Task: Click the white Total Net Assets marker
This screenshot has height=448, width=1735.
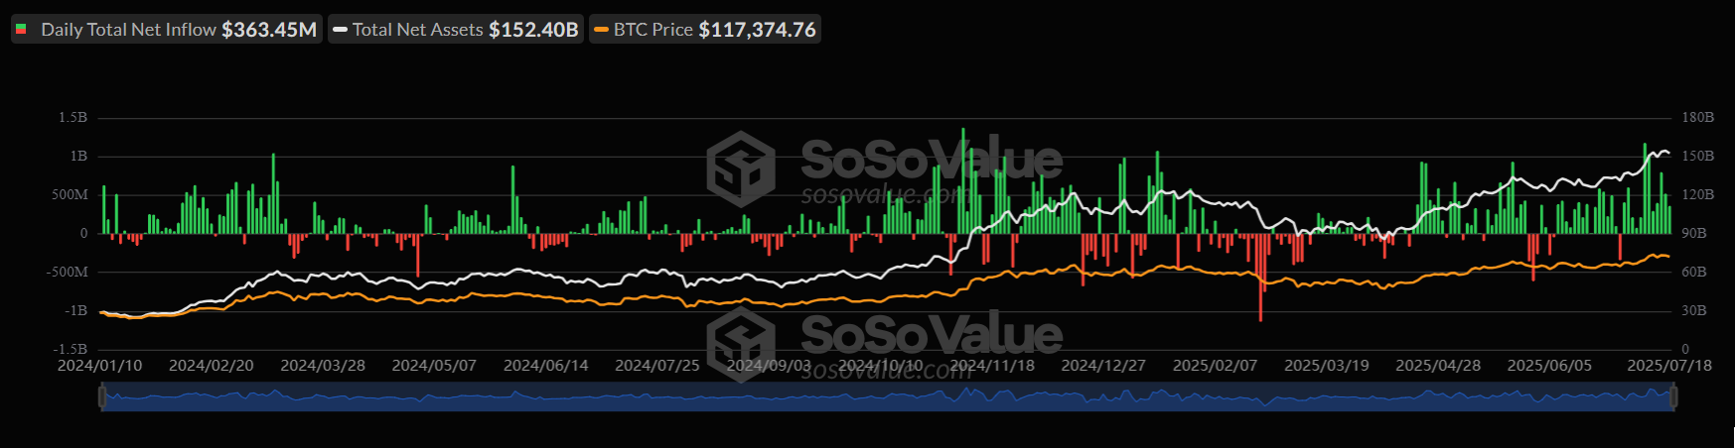Action: click(340, 30)
